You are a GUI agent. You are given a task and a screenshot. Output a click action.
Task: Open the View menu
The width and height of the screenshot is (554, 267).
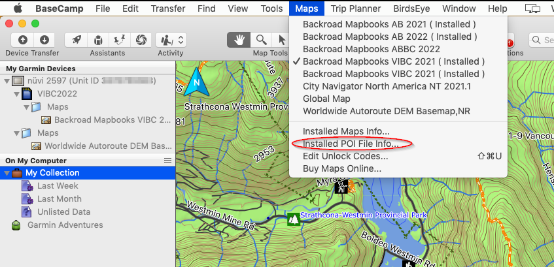tap(238, 8)
